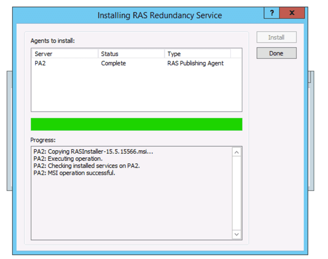Click the 'MSI operation successful.' log line
Viewport: 328px width, 259px height.
tap(74, 173)
